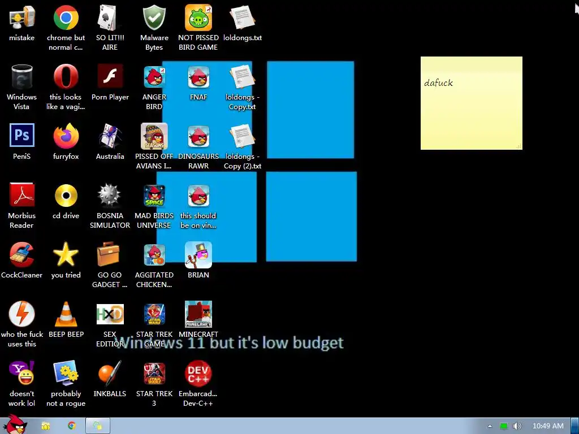Select the 'cd drive' disc icon
Viewport: 579px width, 434px height.
pos(66,195)
